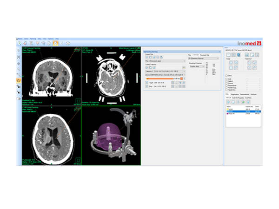Open the inomed MicroMacro Electrode dropdown
Image resolution: width=279 pixels, height=209 pixels.
coord(165,75)
